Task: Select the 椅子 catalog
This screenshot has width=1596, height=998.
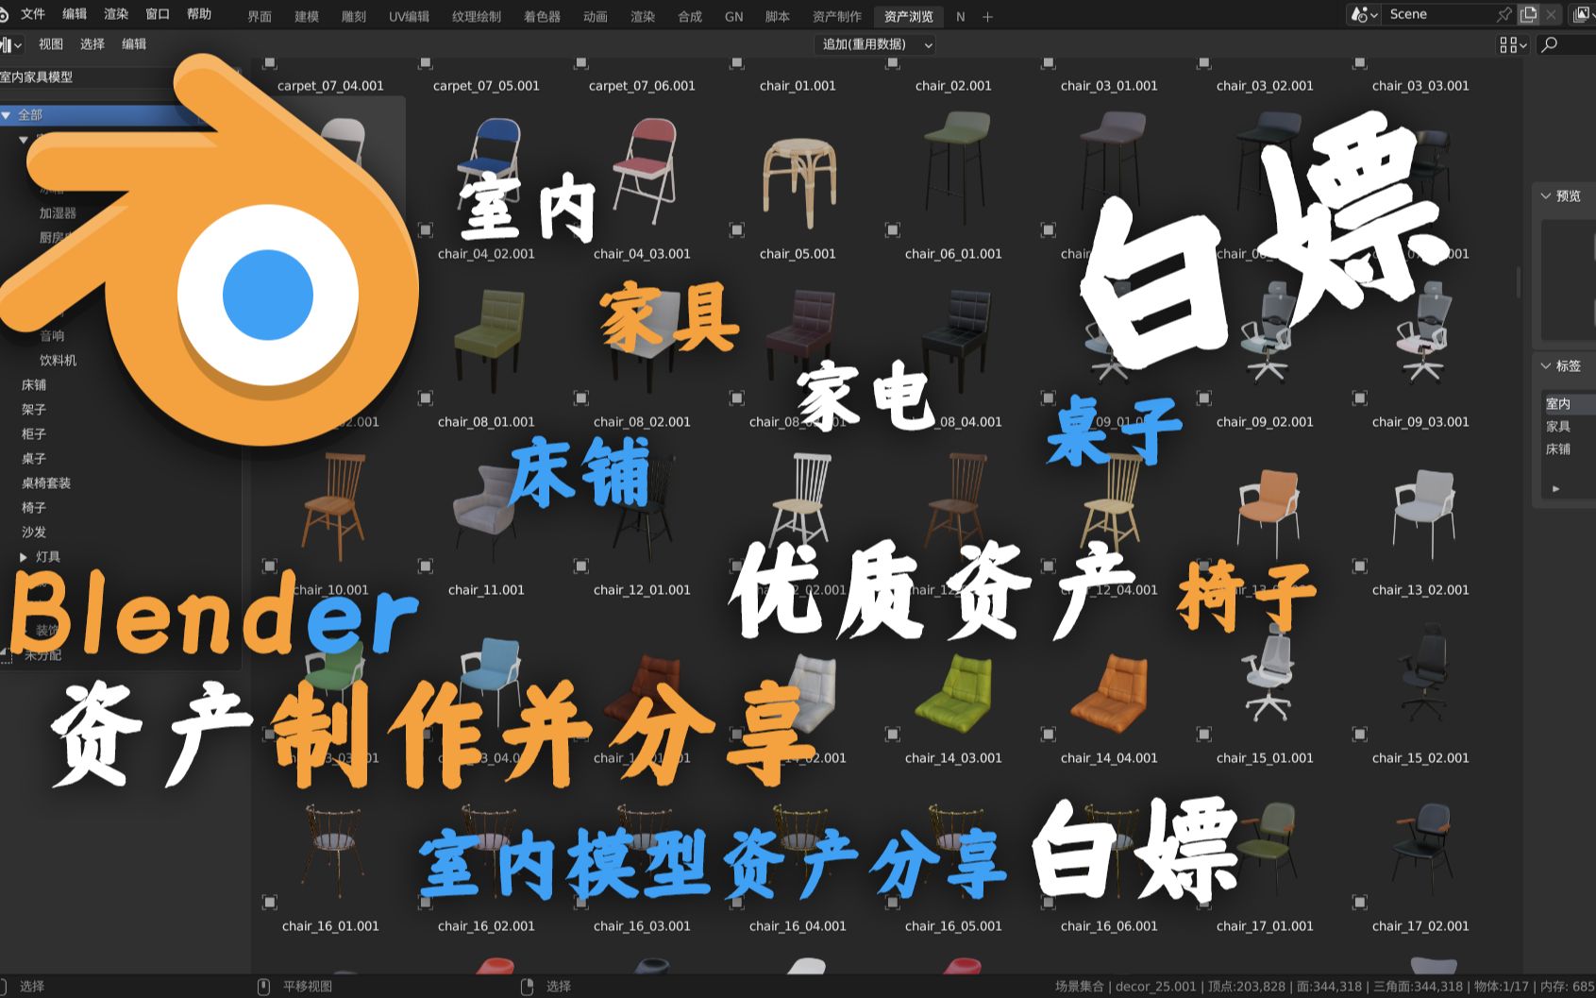Action: (34, 508)
